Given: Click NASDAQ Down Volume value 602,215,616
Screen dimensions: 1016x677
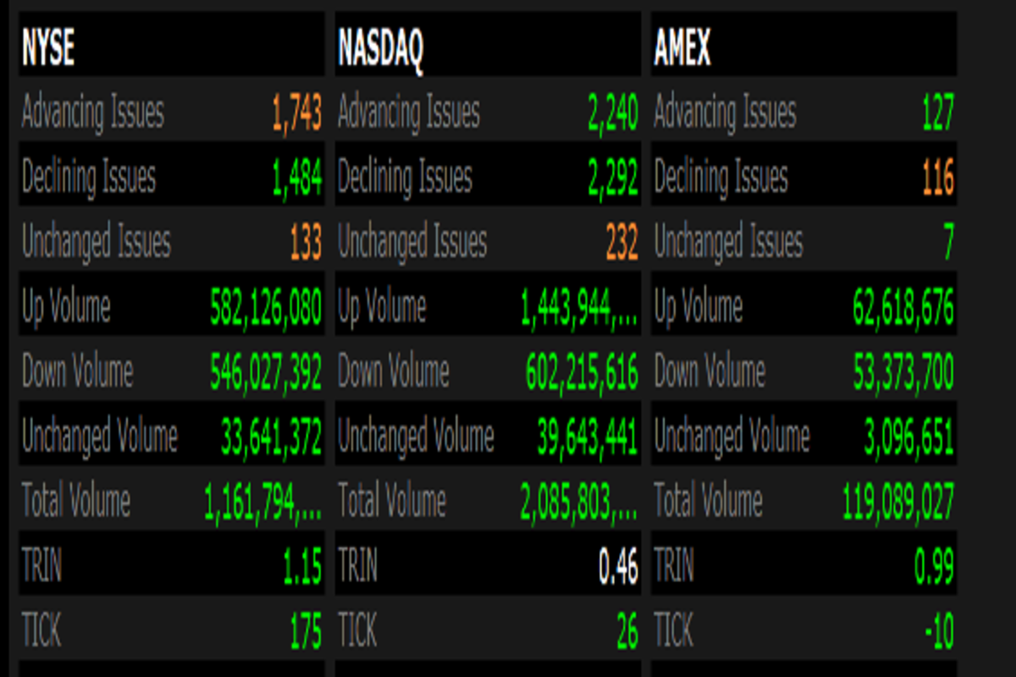Looking at the screenshot, I should tap(582, 372).
